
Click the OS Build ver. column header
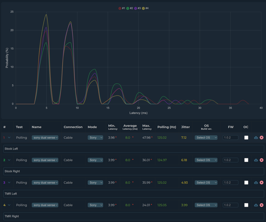206,127
